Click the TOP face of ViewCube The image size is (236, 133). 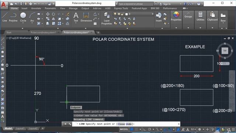click(225, 51)
